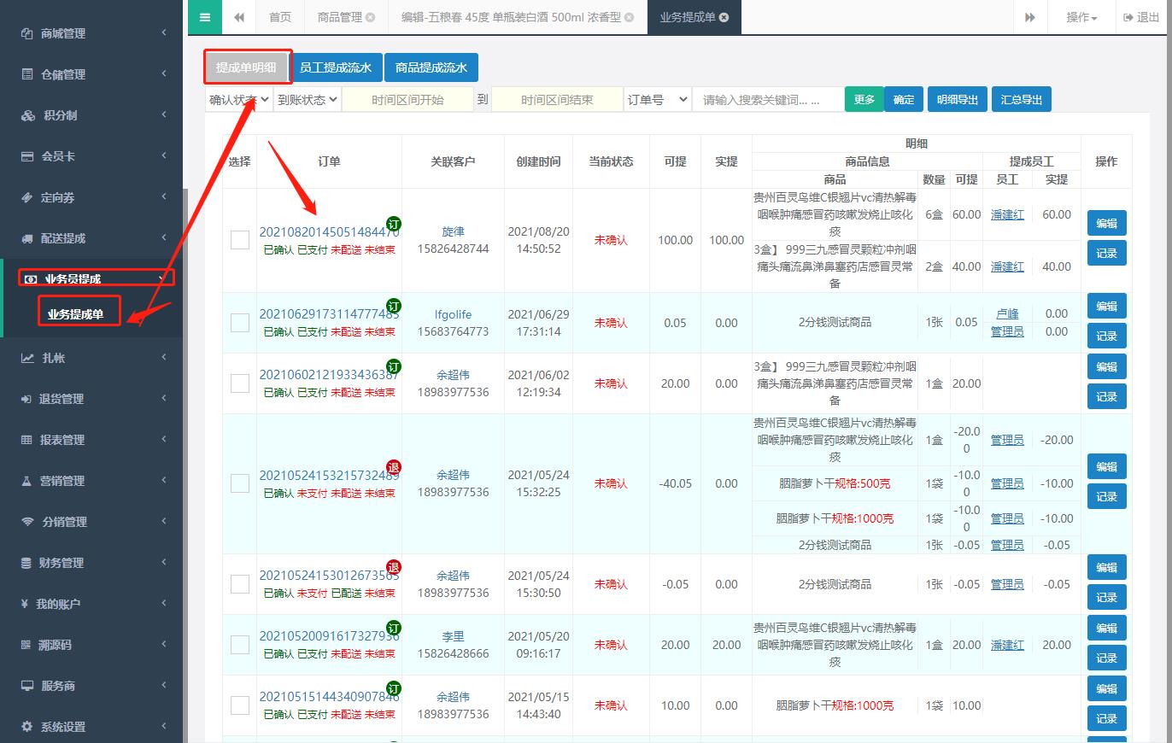Click the shield icon beside 商城管理
The height and width of the screenshot is (743, 1172).
pos(27,33)
